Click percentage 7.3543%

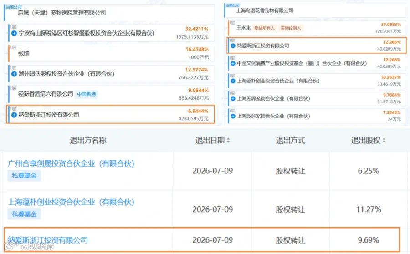pyautogui.click(x=392, y=112)
